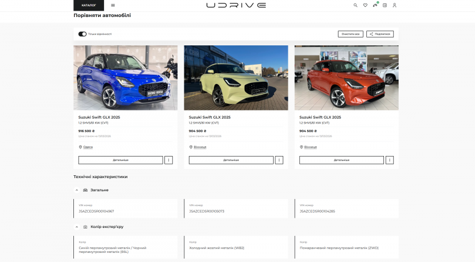Open three-dot menu for the blue Suzuki Swift
This screenshot has height=262, width=475.
point(168,160)
